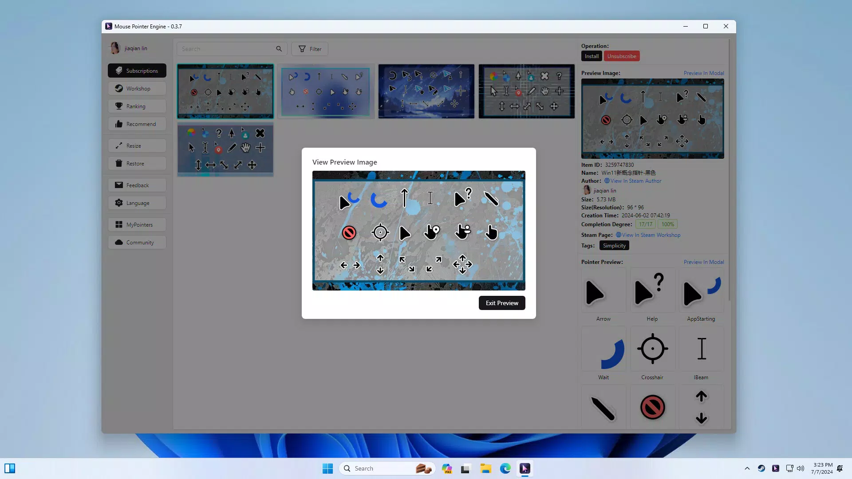Click the red Unsubscribe button
The width and height of the screenshot is (852, 479).
click(622, 56)
